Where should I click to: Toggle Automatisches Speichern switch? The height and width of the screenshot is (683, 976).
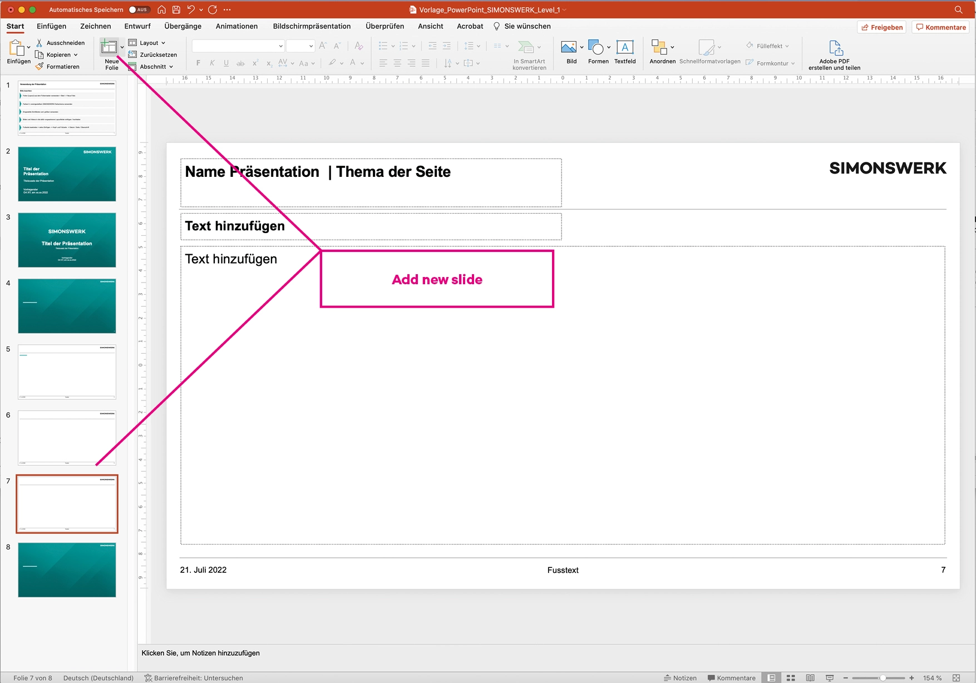[139, 9]
